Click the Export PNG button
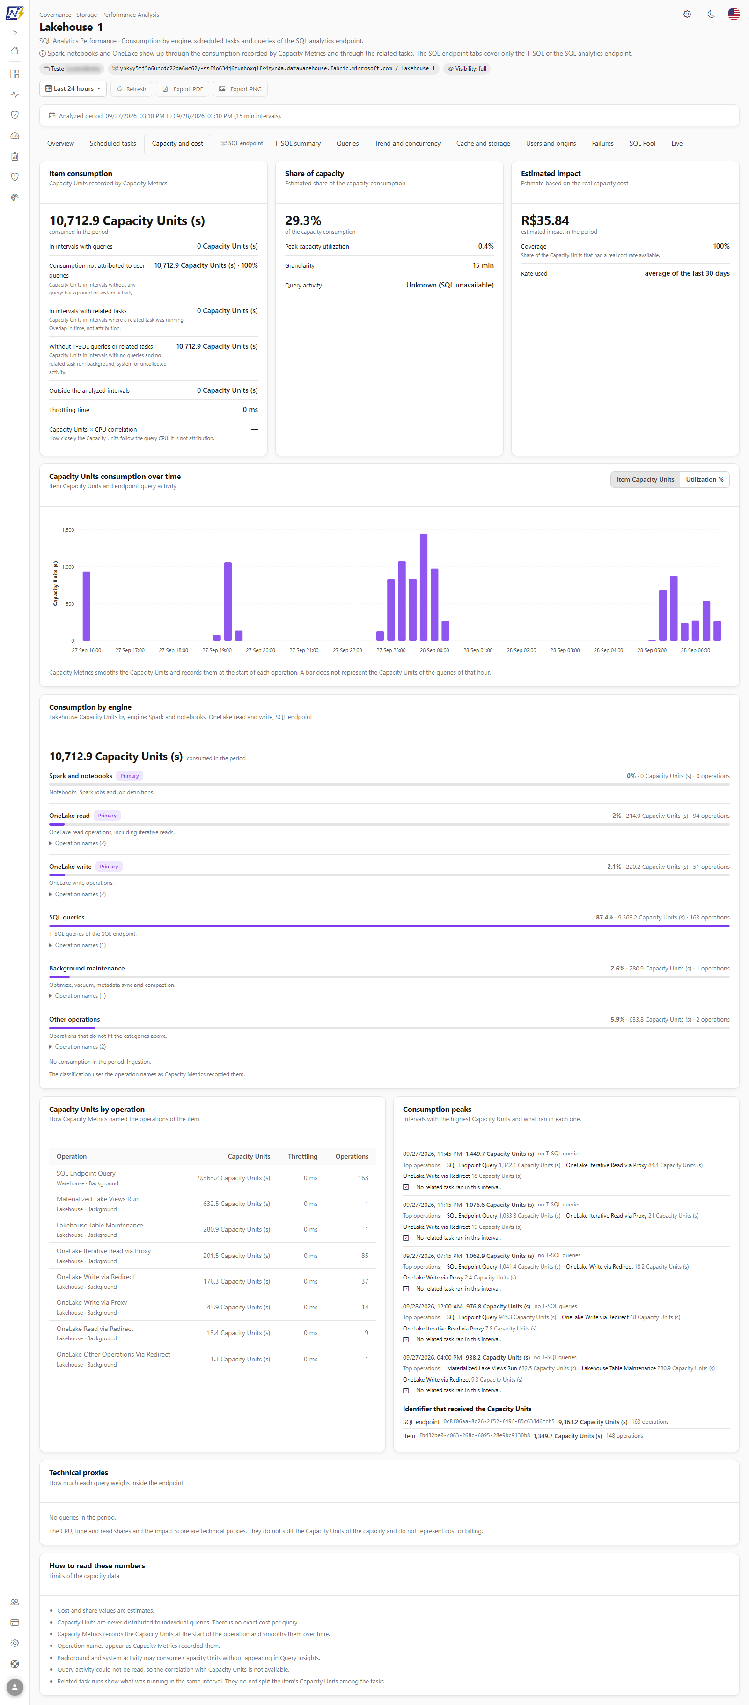749x1705 pixels. tap(240, 88)
